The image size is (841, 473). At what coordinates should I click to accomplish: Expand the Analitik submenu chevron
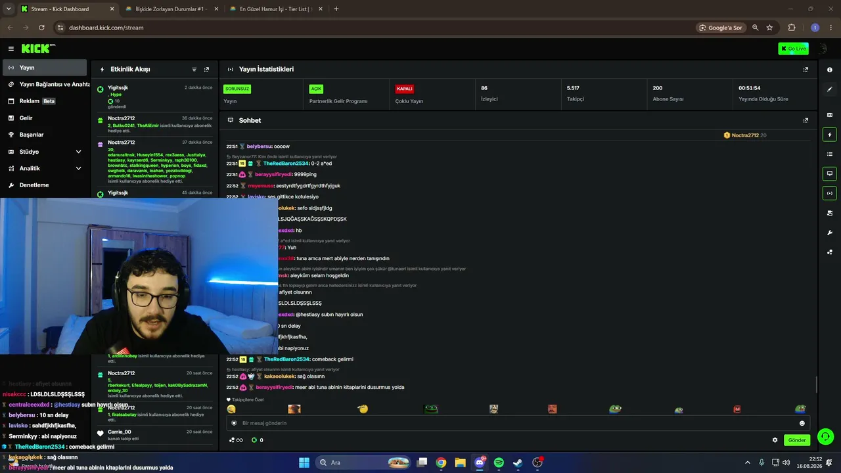click(78, 168)
